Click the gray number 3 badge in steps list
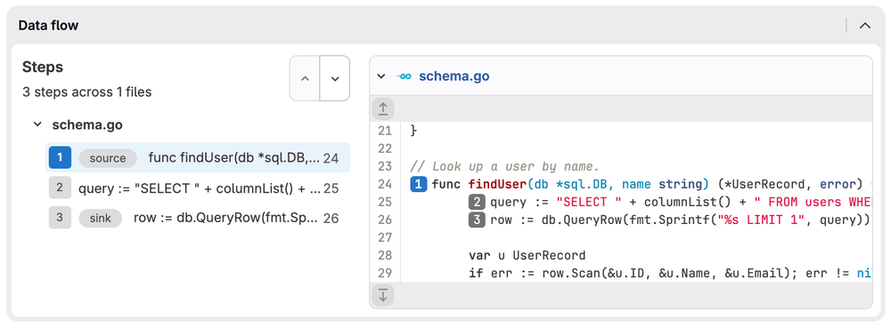The width and height of the screenshot is (891, 328). click(61, 218)
